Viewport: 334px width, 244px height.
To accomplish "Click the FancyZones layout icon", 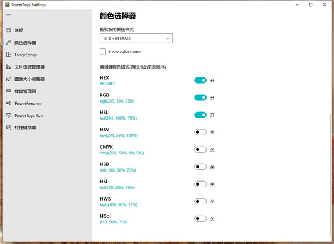I will 8,55.
